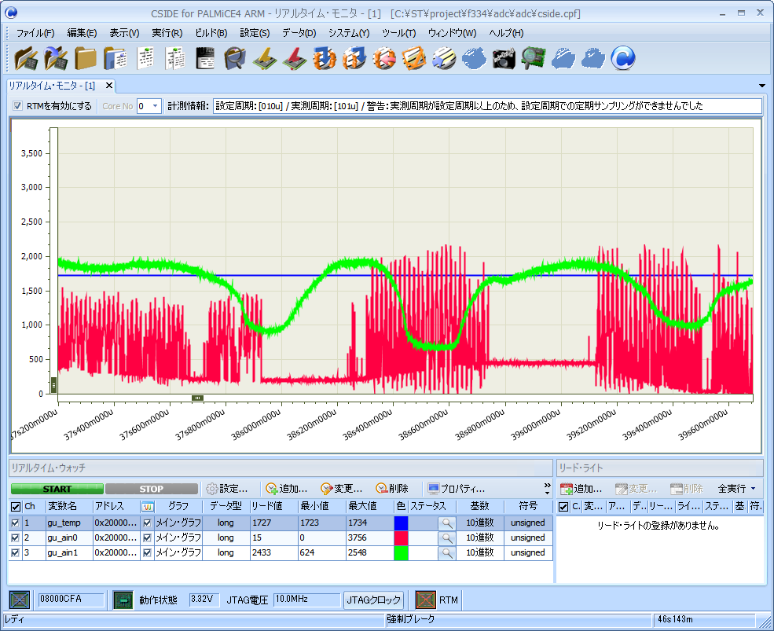Open 10進数 radix cell for gu_ain0
774x631 pixels.
[x=480, y=537]
